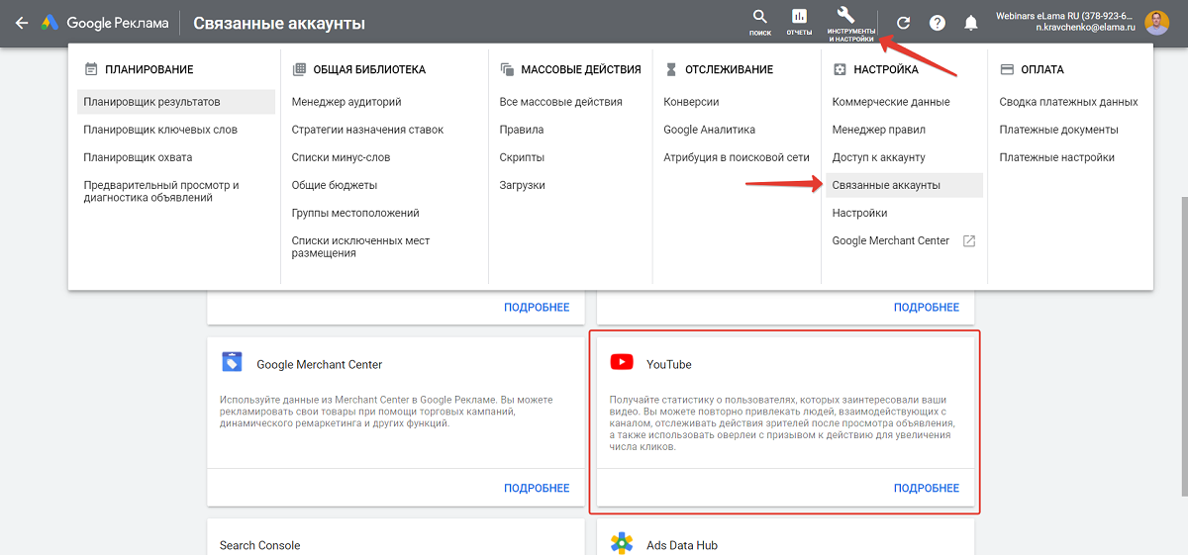Open Все массовые действия
Image resolution: width=1188 pixels, height=555 pixels.
(560, 102)
